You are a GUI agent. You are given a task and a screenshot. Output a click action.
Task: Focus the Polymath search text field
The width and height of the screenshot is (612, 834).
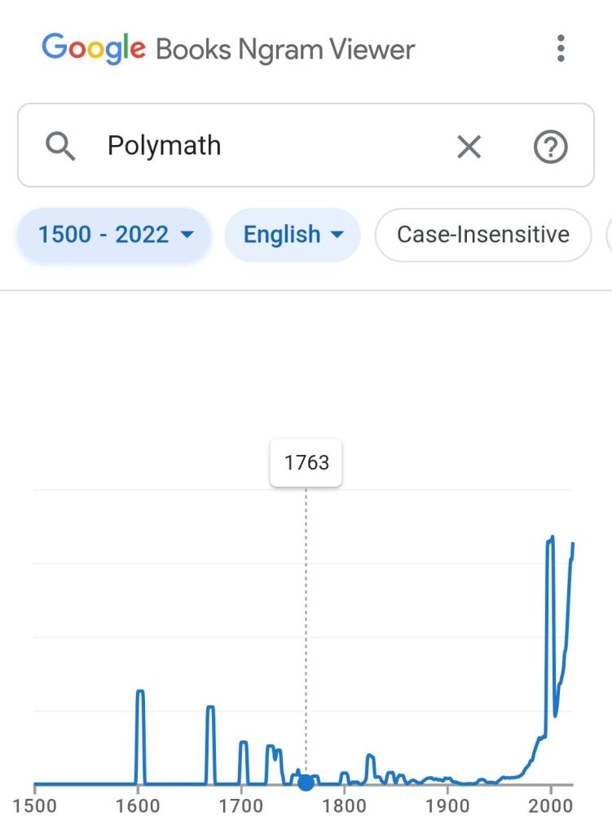point(269,147)
